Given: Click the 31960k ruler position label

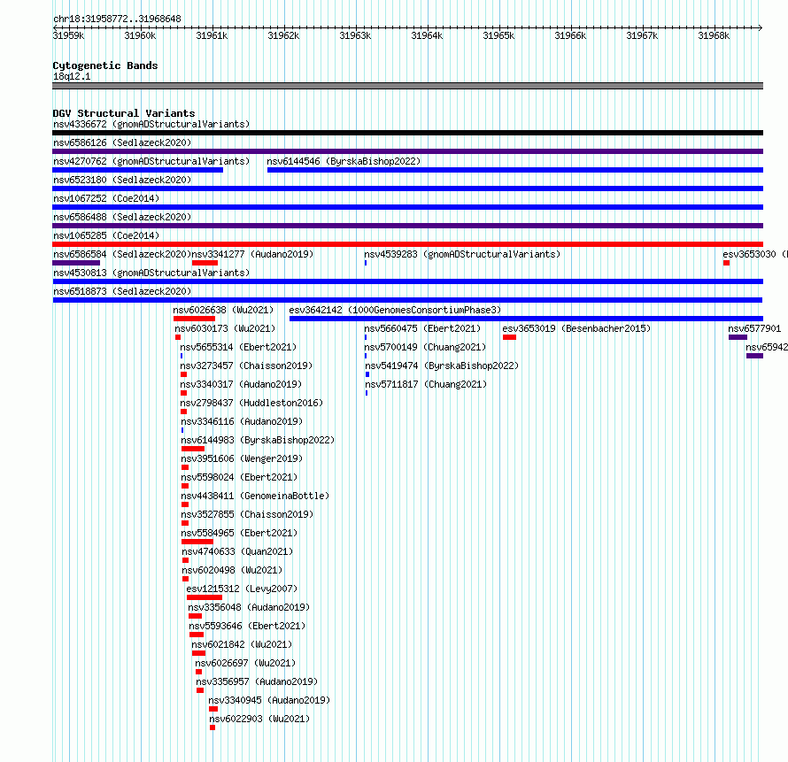Looking at the screenshot, I should point(140,35).
